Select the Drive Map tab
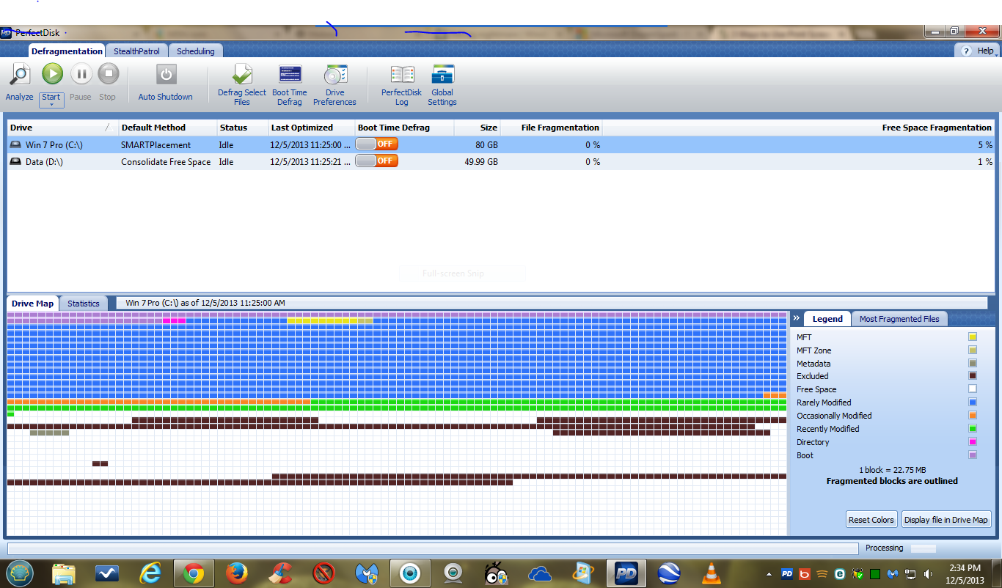 coord(33,304)
